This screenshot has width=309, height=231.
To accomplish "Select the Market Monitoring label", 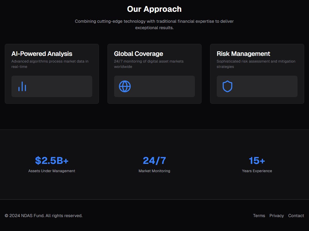I will (154, 171).
